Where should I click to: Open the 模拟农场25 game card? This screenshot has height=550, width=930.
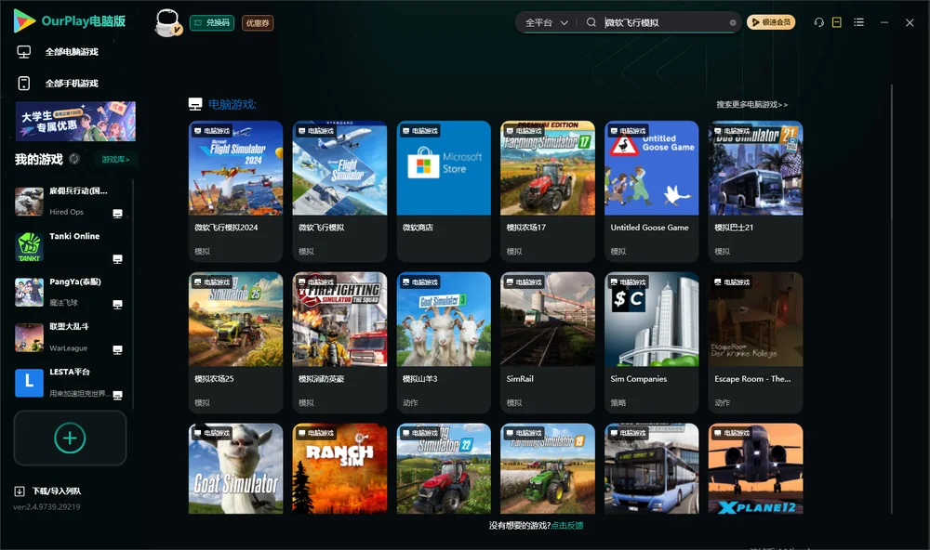(235, 343)
